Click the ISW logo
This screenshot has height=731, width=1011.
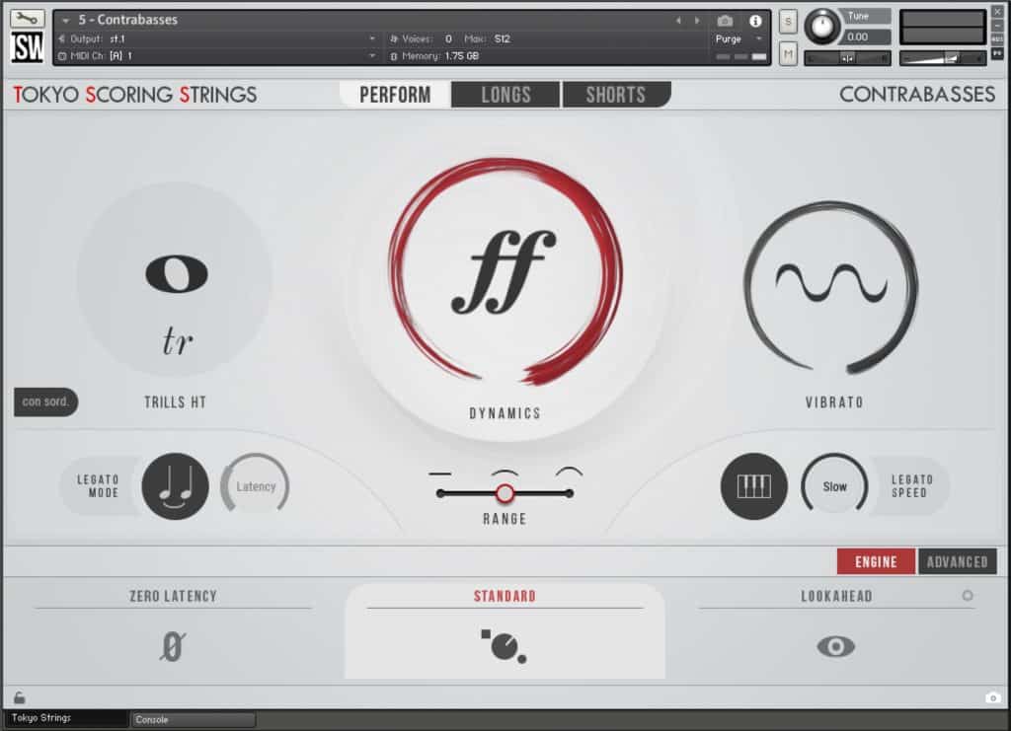pyautogui.click(x=27, y=47)
